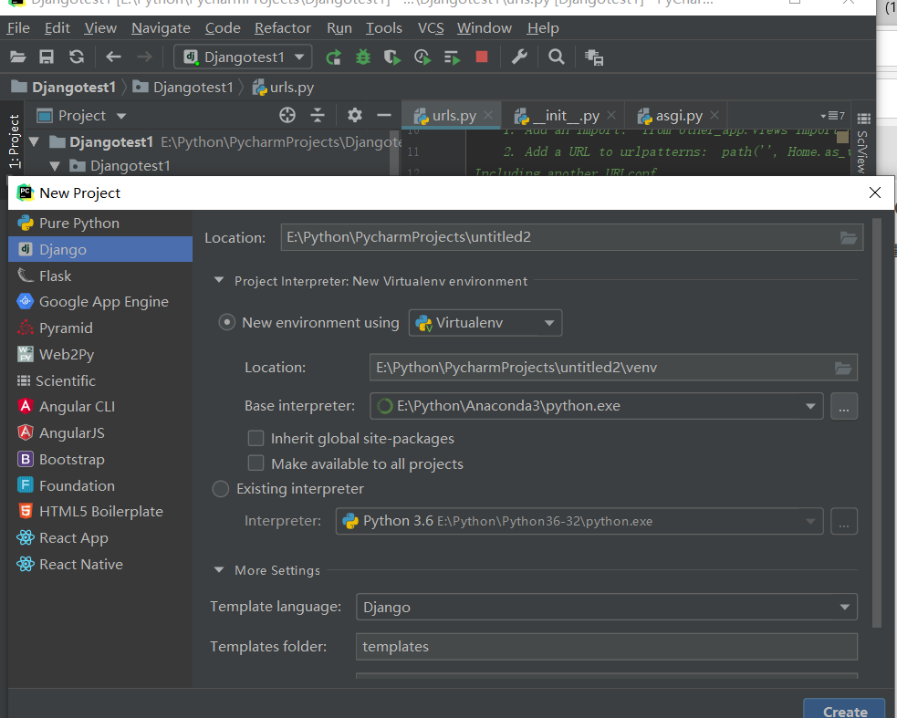The width and height of the screenshot is (897, 718).
Task: Collapse Djangotest1 root tree node
Action: click(x=35, y=141)
